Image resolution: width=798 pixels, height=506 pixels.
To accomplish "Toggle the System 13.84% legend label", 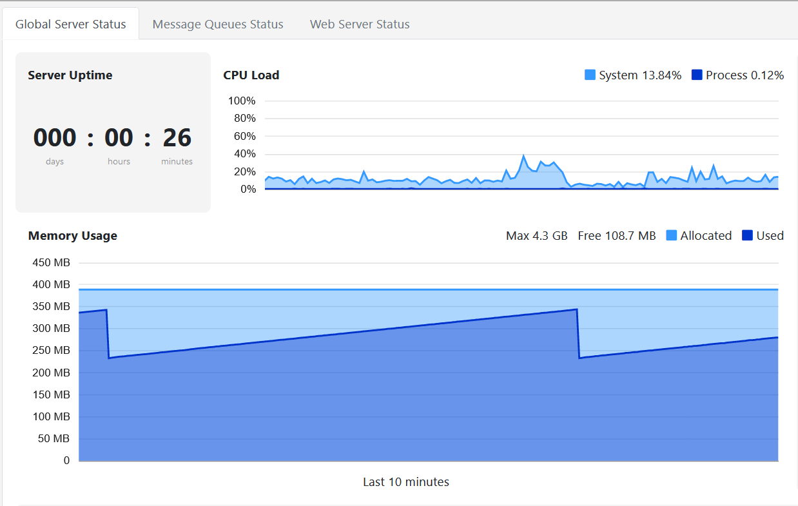I will 639,75.
